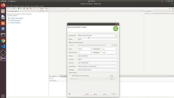Open the network indicator in top bar
This screenshot has height=98, width=174.
[x=167, y=1]
